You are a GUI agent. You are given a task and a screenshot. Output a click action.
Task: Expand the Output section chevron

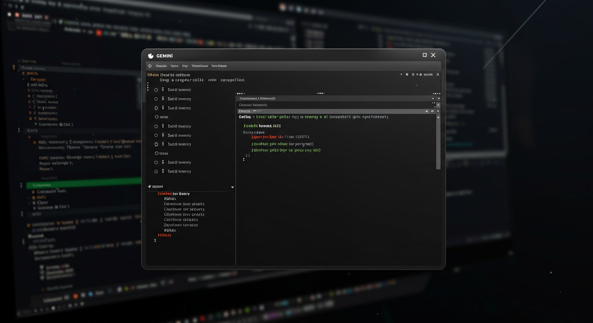(x=232, y=187)
